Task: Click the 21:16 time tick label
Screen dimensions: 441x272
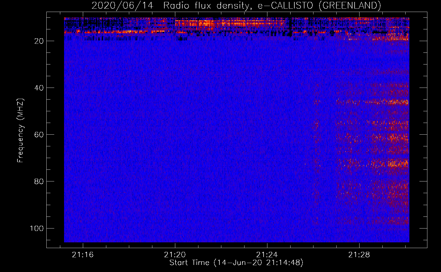Action: coord(83,255)
